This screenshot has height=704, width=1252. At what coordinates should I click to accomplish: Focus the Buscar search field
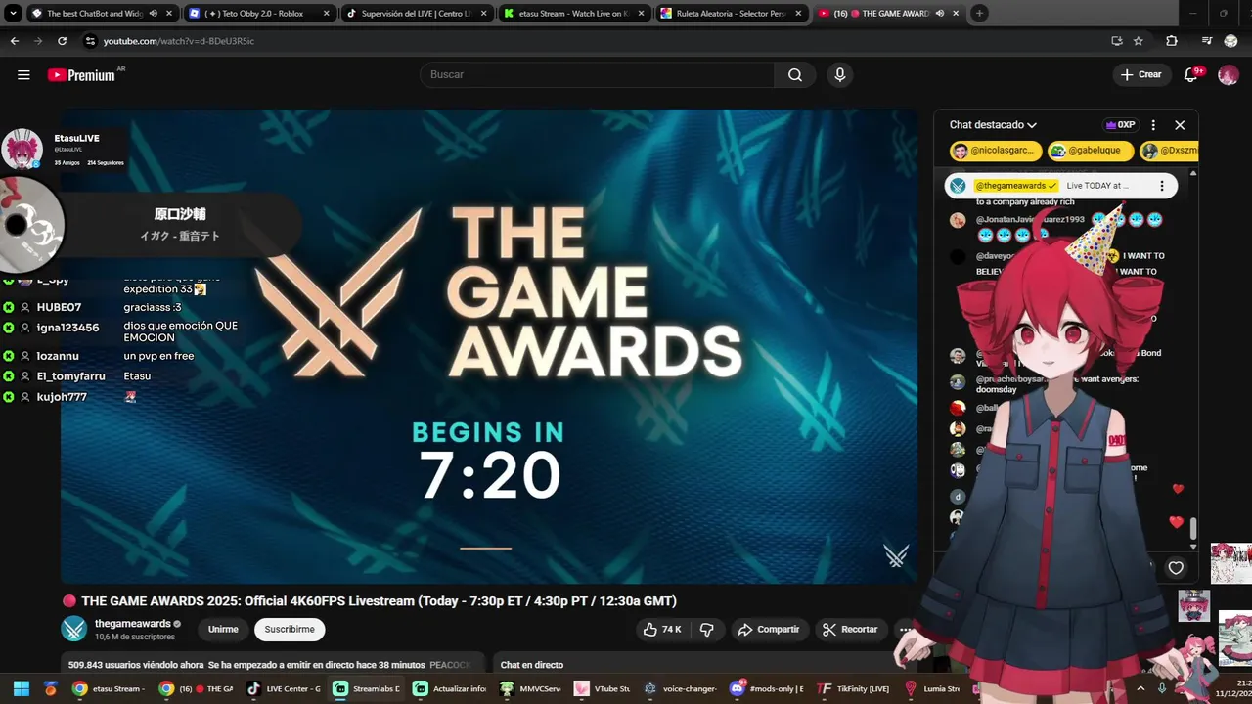tap(597, 75)
